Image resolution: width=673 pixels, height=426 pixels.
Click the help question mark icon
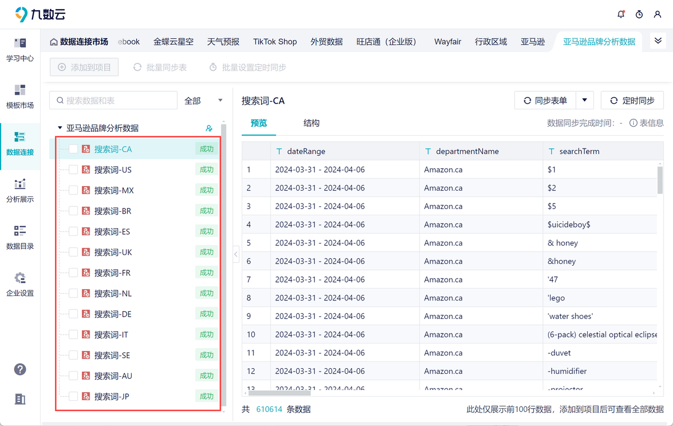[20, 369]
